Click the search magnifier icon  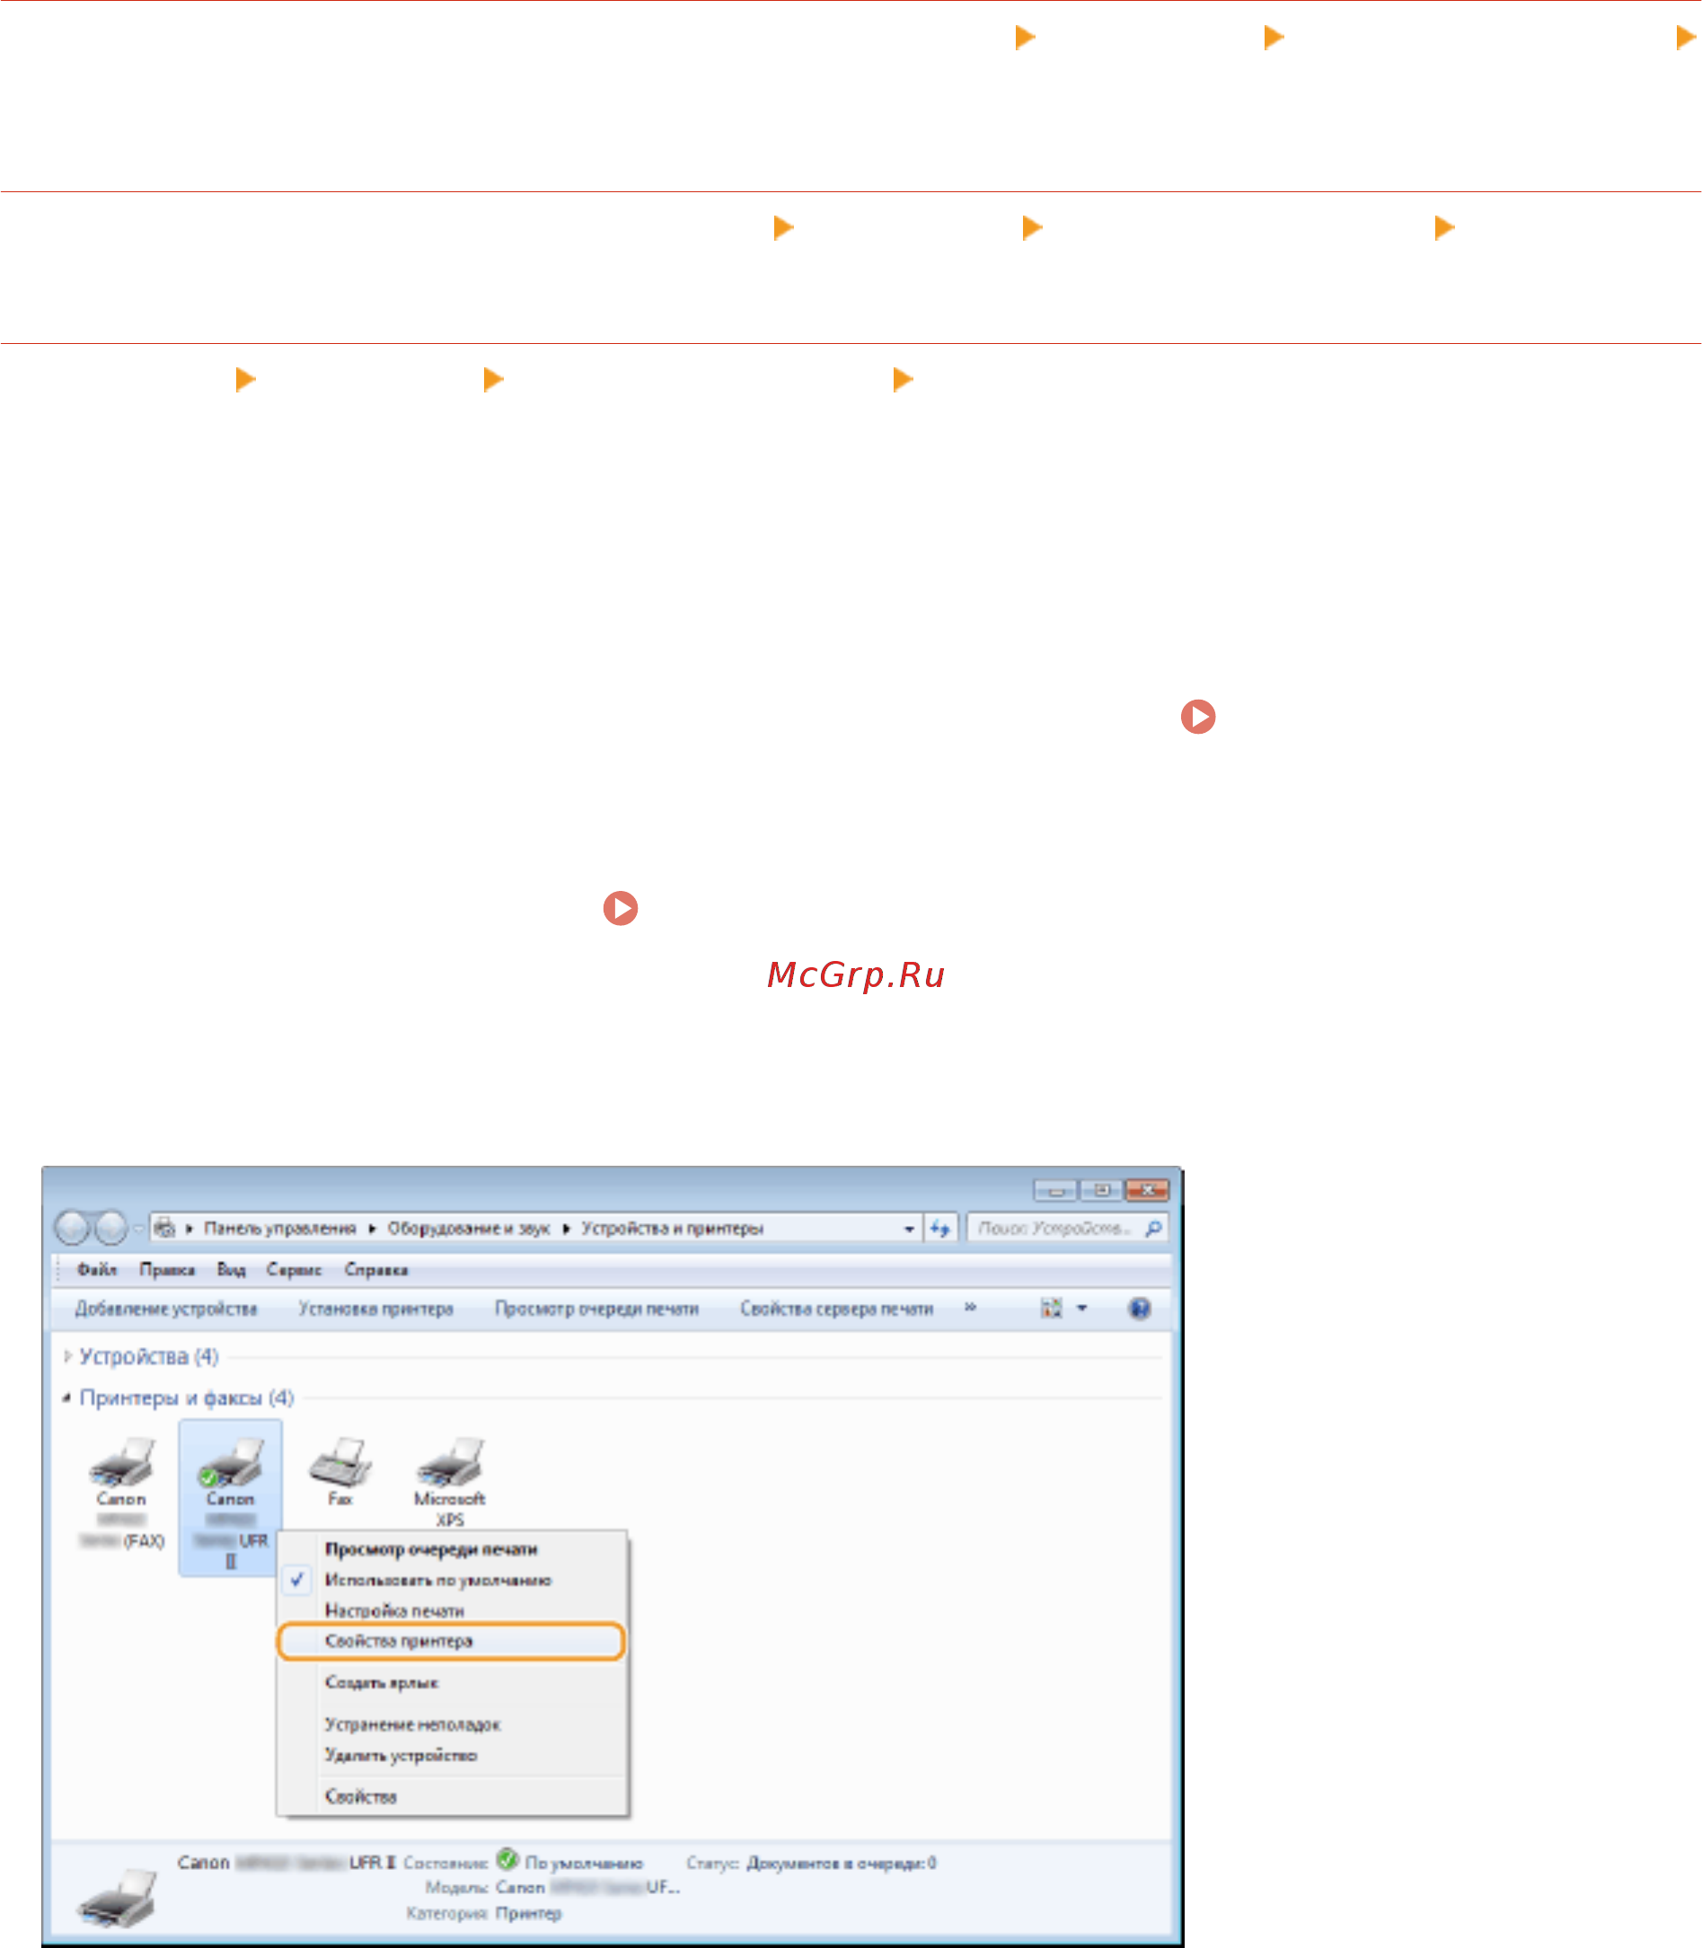[x=1153, y=1228]
